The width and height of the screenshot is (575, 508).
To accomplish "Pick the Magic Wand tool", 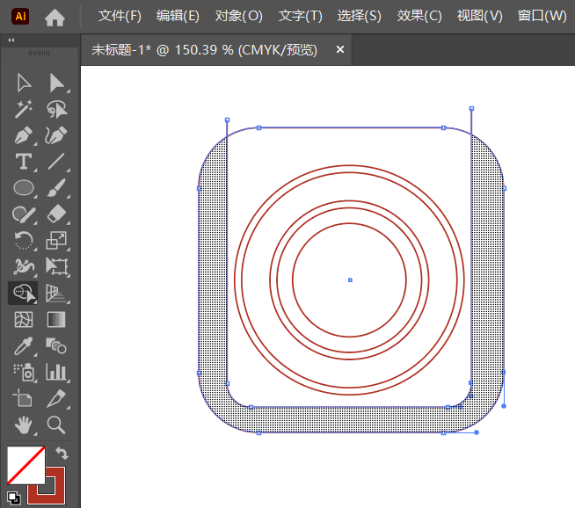I will (24, 109).
